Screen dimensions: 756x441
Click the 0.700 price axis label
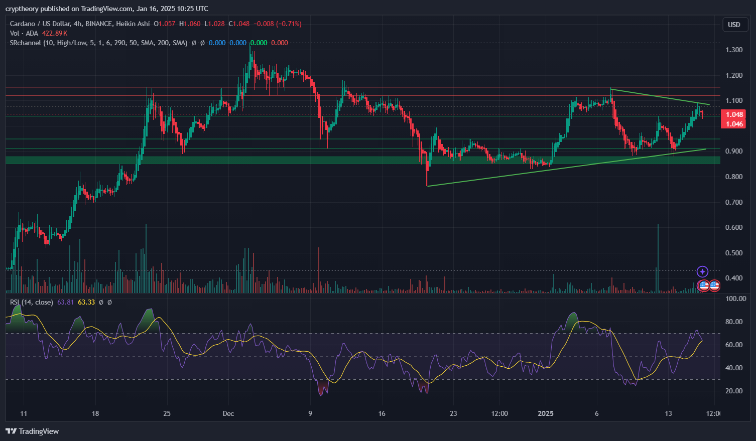(x=734, y=202)
